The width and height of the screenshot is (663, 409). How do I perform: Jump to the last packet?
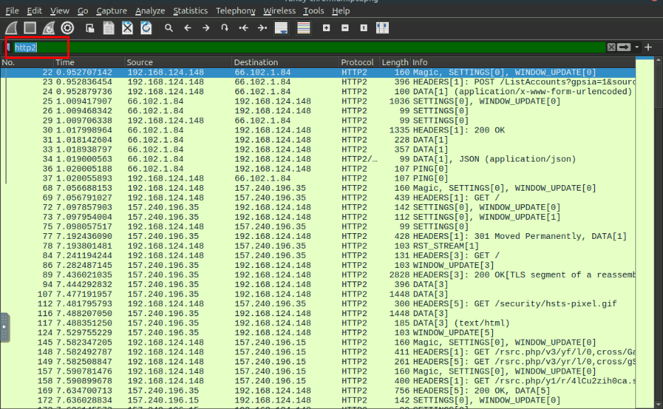tap(262, 28)
